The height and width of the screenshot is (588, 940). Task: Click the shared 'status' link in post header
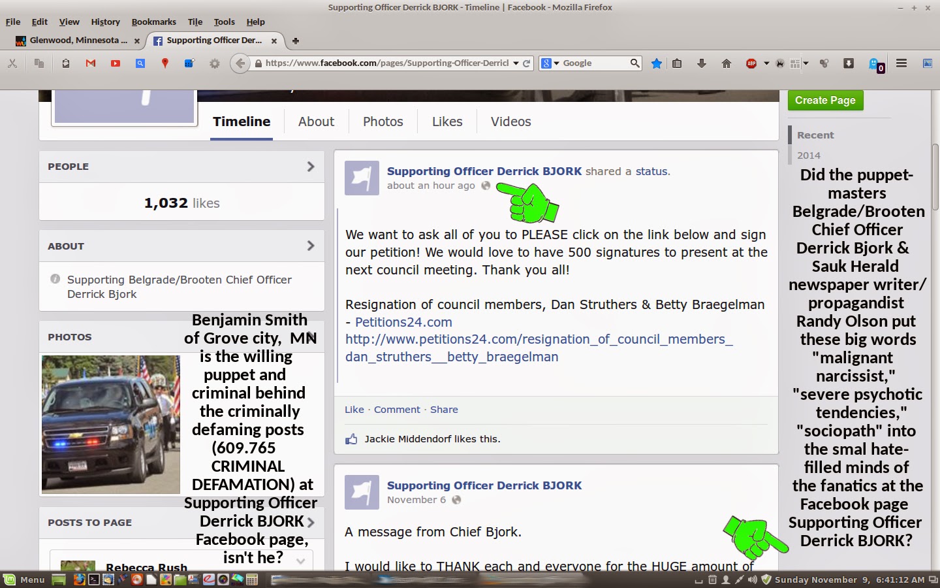click(651, 171)
